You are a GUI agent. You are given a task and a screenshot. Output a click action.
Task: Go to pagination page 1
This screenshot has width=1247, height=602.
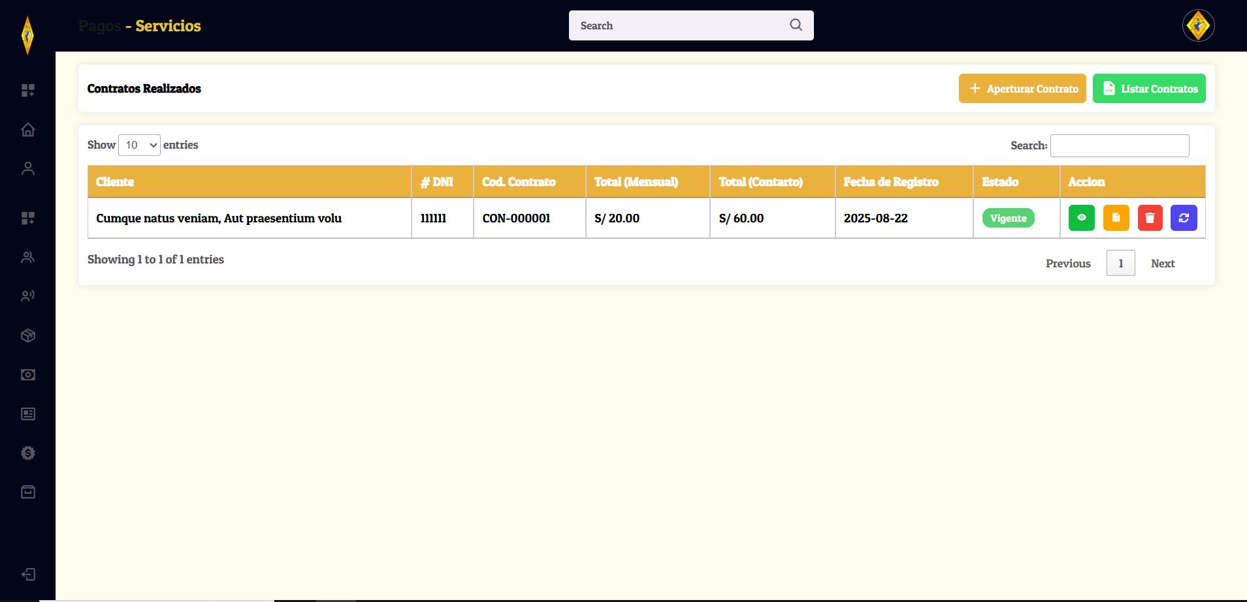1120,263
